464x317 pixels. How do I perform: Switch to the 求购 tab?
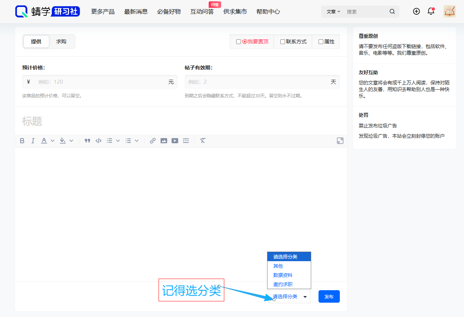coord(61,42)
